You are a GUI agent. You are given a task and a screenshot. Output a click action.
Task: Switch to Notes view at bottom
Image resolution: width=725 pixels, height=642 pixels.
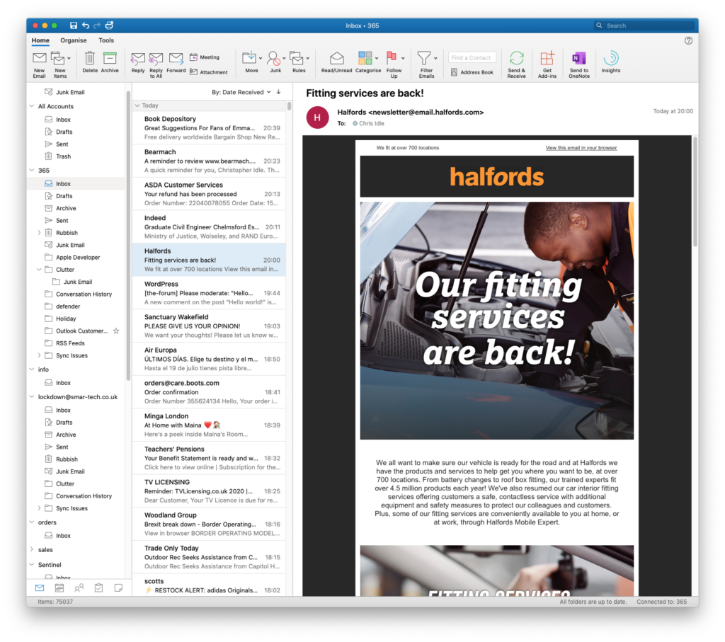(118, 588)
